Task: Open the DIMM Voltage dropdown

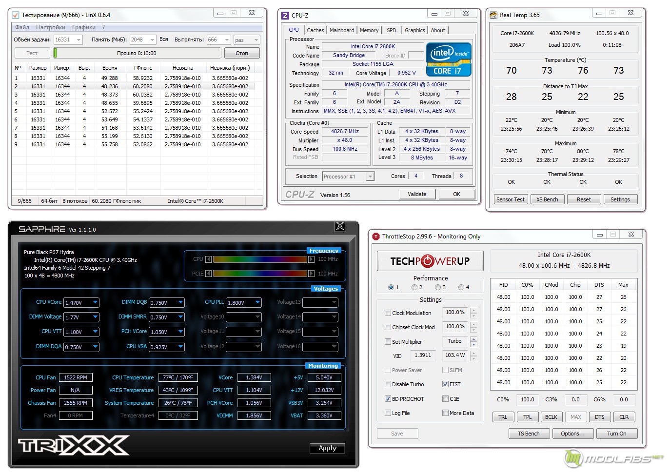Action: 95,317
